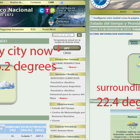Click the partly sunny current weather icon
This screenshot has width=140, height=140.
[x=138, y=65]
